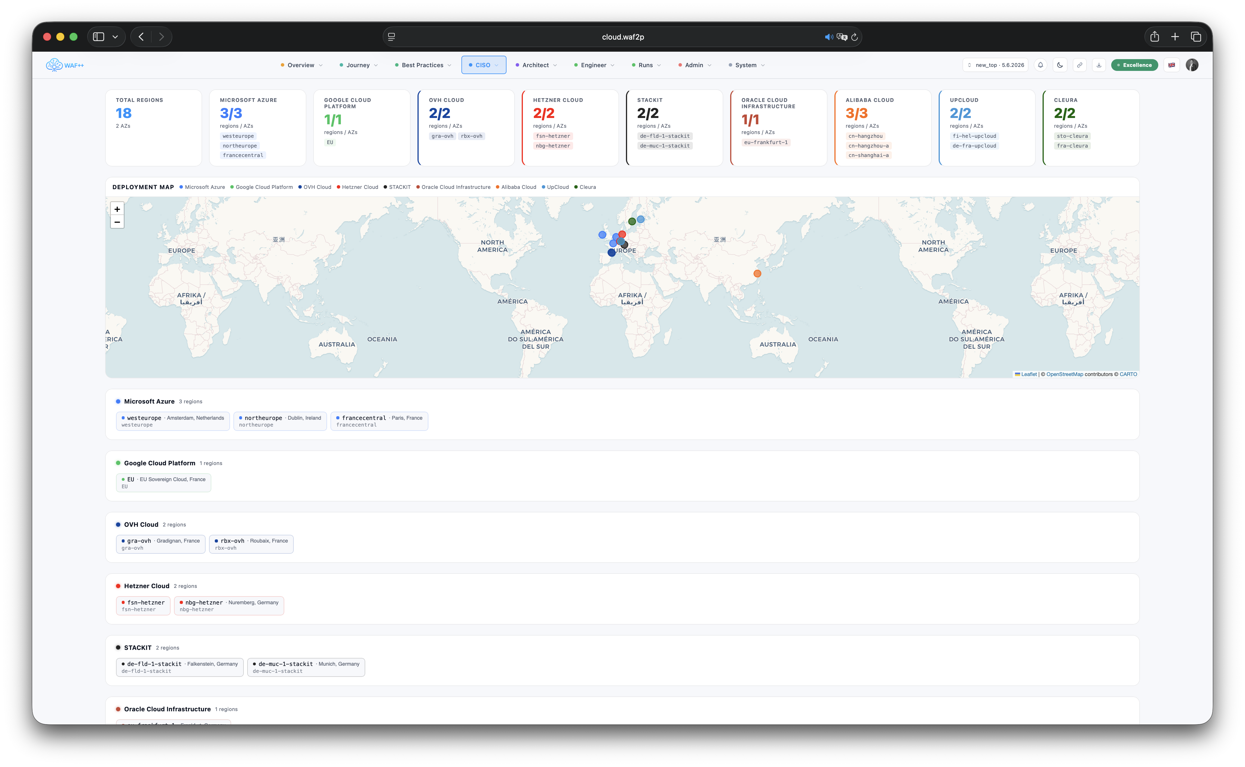Click the light-blue UpCloud marker near Finland
Screen dimensions: 1245x767
pyautogui.click(x=641, y=219)
